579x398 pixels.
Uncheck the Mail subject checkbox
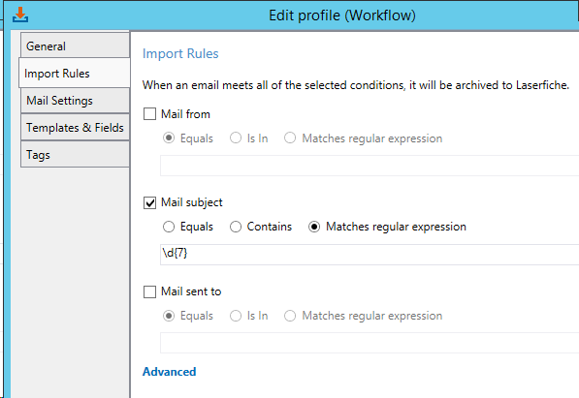(x=149, y=202)
